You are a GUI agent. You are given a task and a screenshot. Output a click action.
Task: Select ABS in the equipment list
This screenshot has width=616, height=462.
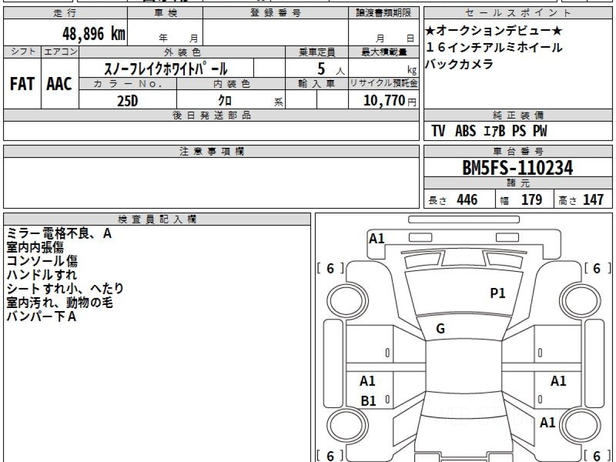click(466, 131)
